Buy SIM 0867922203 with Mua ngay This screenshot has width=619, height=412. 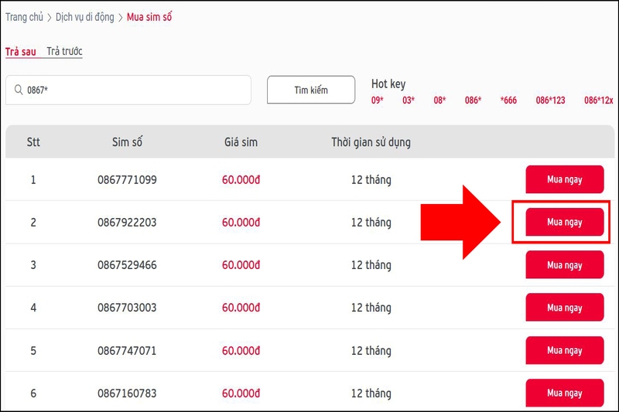564,223
